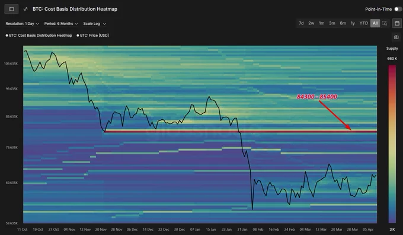Select the All time range
The width and height of the screenshot is (403, 235).
pos(375,23)
